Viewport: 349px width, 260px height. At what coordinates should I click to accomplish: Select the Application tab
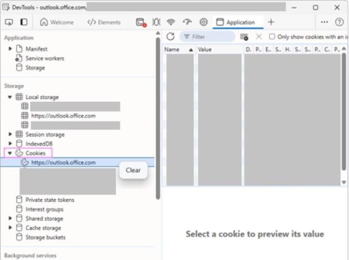pyautogui.click(x=238, y=22)
